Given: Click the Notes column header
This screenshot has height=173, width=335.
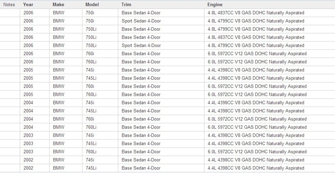Looking at the screenshot, I should click(9, 4).
